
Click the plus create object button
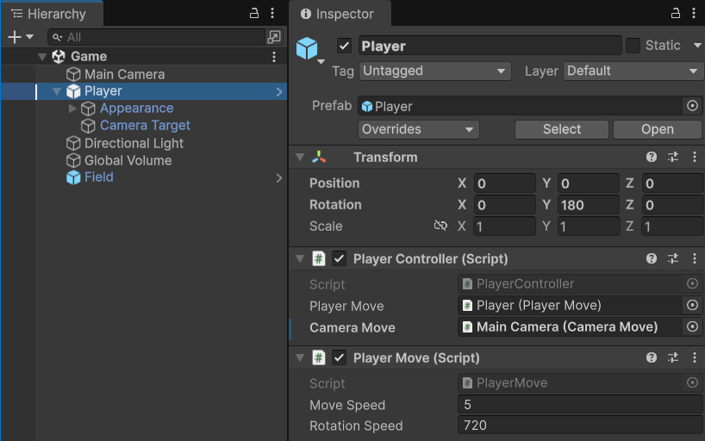point(15,37)
